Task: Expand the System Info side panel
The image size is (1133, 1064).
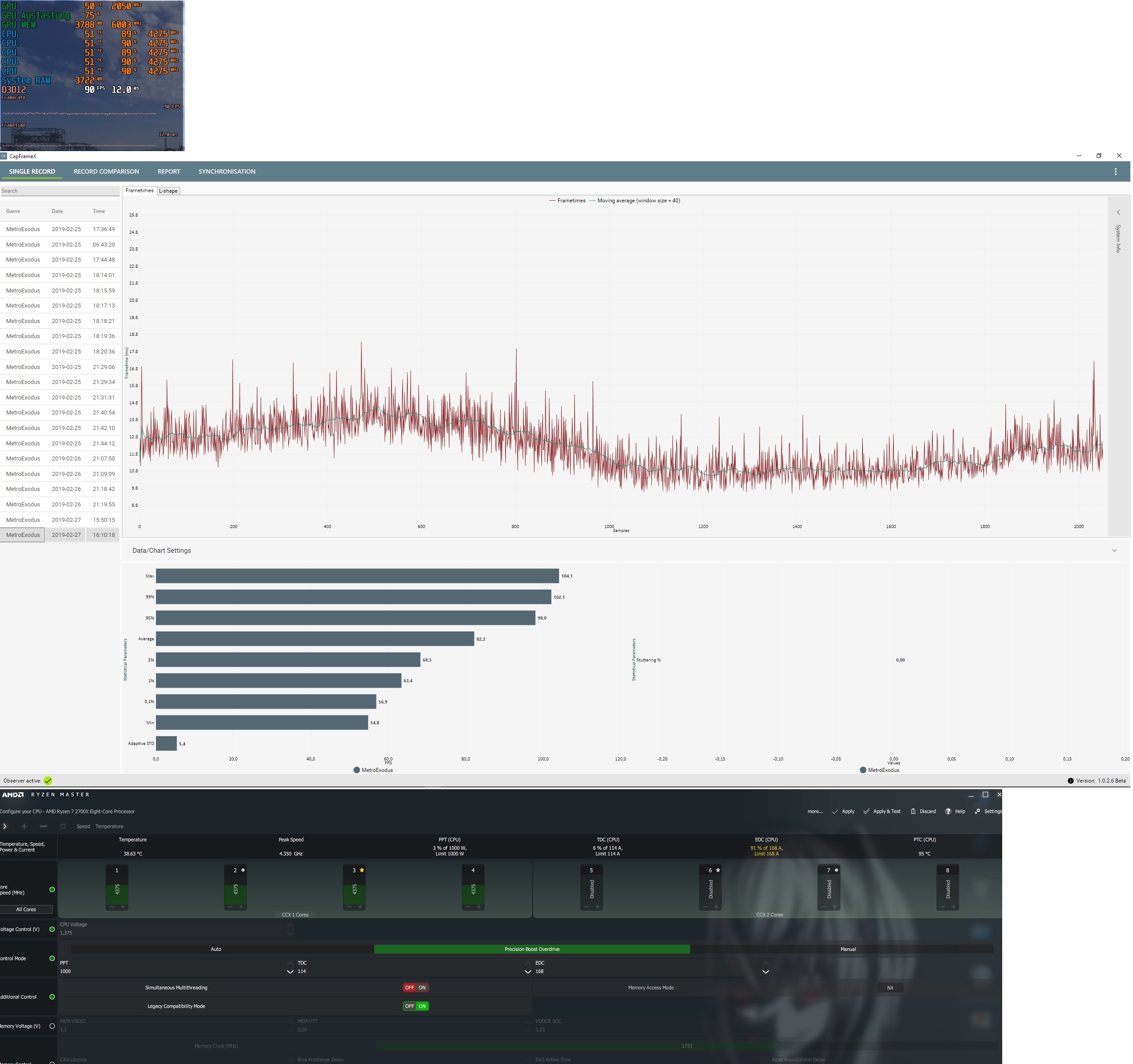Action: pos(1118,213)
